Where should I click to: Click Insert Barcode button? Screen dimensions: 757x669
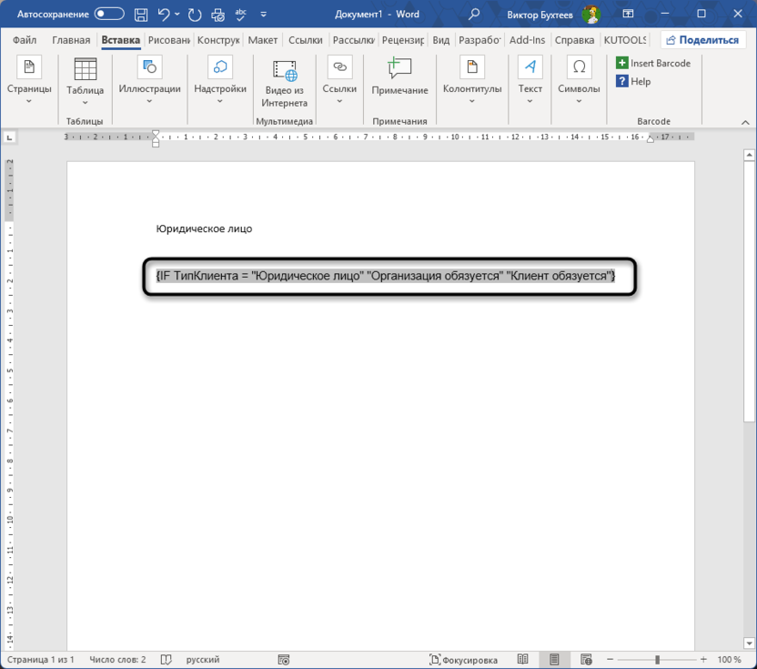point(653,63)
